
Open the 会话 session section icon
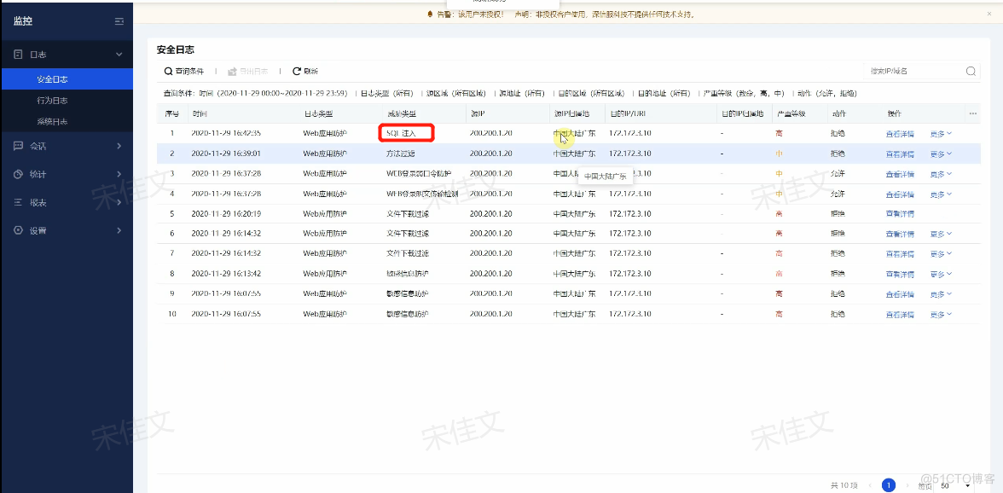(x=19, y=147)
